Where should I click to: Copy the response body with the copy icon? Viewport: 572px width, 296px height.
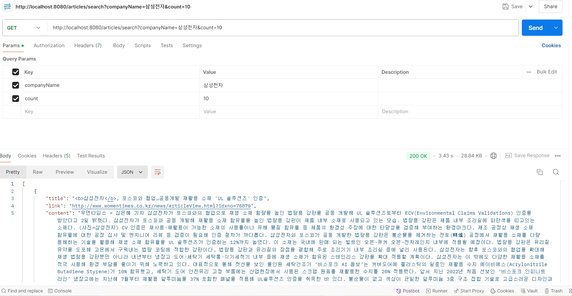(x=539, y=172)
